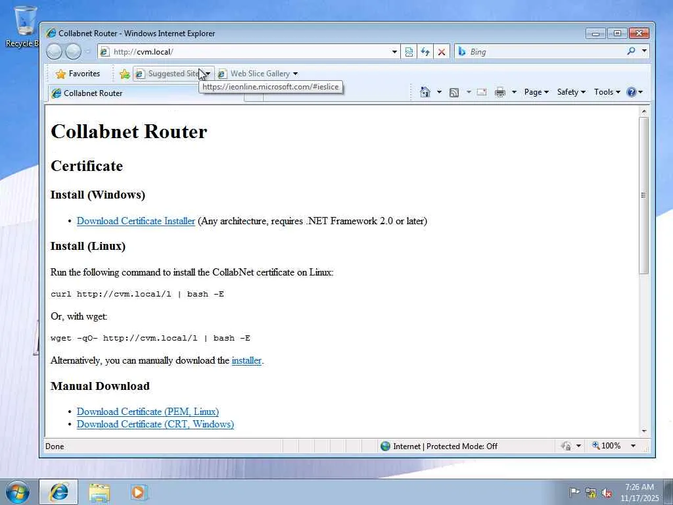The image size is (673, 505).
Task: Expand the Feeds dropdown arrow
Action: 469,92
